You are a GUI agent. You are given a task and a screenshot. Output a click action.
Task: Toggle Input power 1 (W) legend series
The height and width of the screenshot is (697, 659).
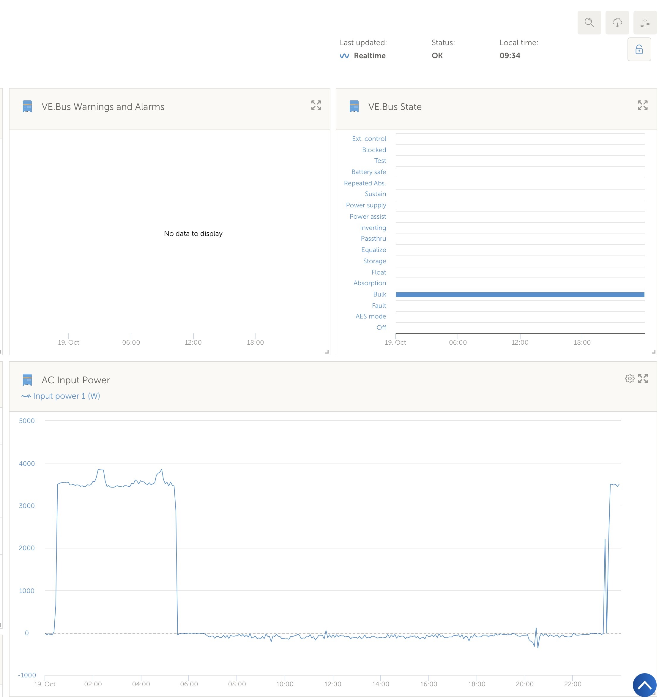[61, 396]
